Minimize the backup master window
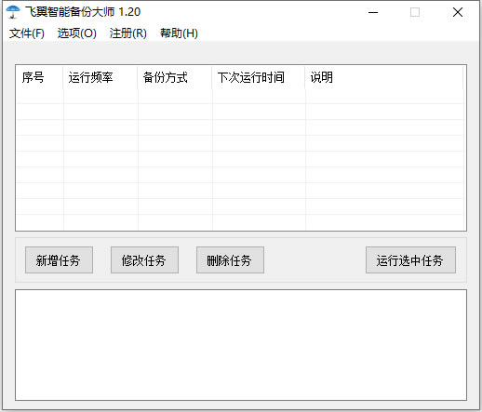Viewport: 482px width, 412px height. [373, 12]
